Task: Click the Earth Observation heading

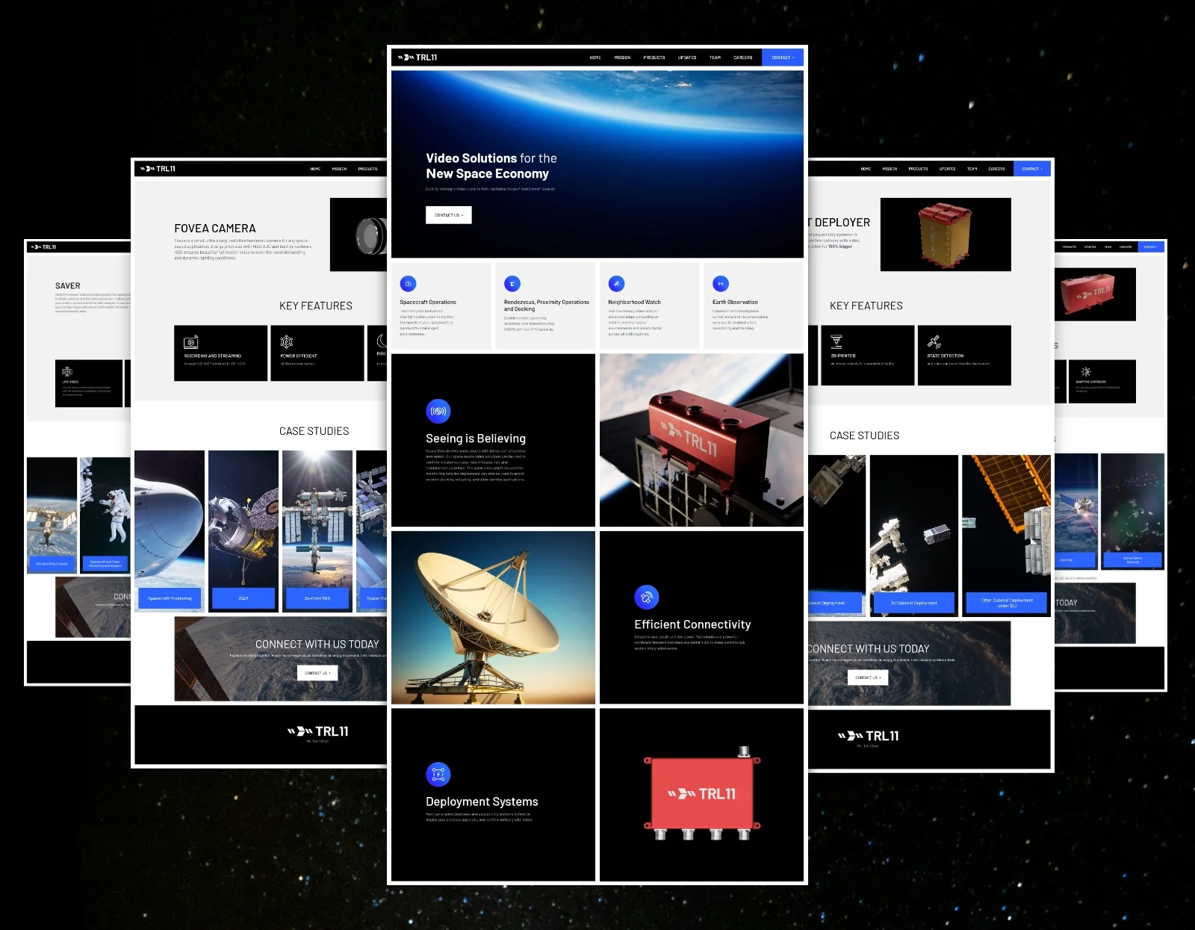Action: tap(735, 303)
